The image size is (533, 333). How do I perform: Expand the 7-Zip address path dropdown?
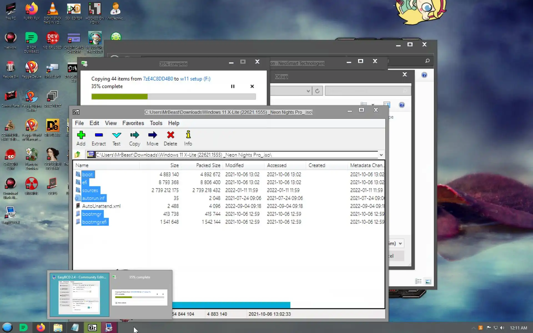tap(381, 155)
